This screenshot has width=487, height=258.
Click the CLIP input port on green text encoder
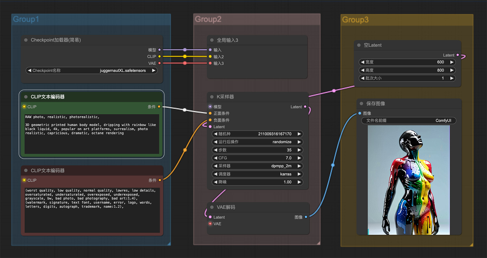click(24, 107)
